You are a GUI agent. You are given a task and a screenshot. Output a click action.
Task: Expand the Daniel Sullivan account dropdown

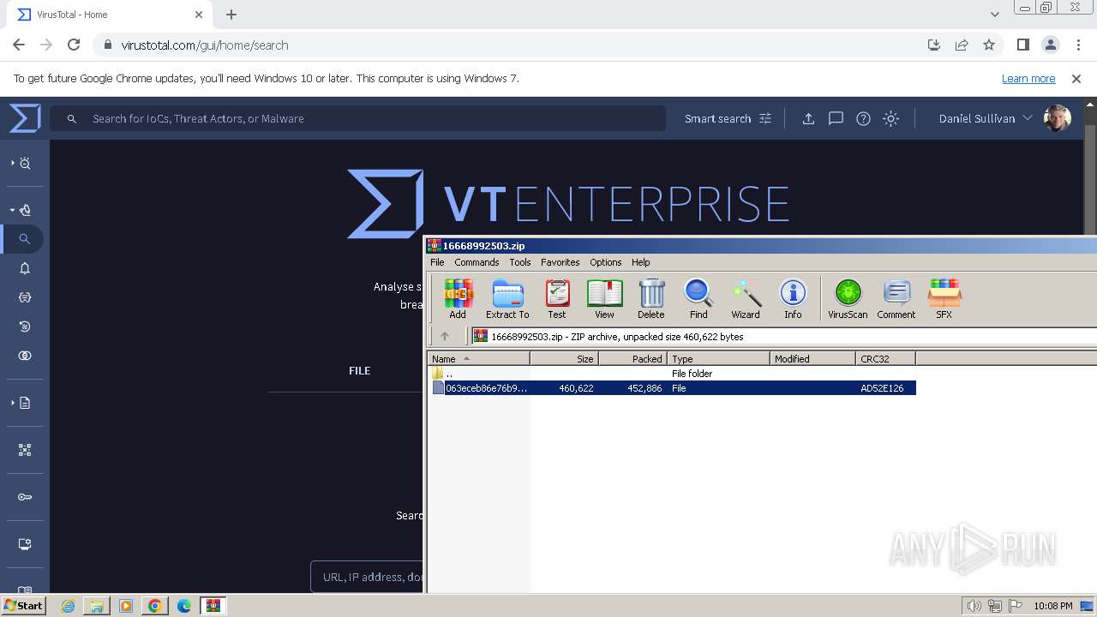[986, 118]
